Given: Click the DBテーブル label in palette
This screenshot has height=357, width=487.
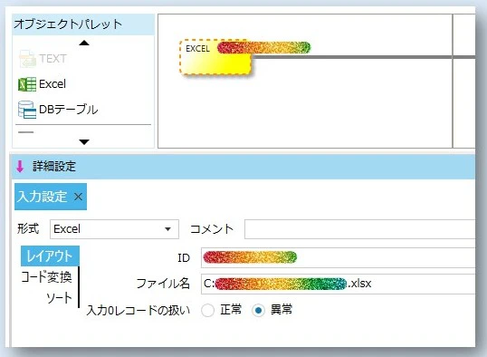Looking at the screenshot, I should [69, 110].
